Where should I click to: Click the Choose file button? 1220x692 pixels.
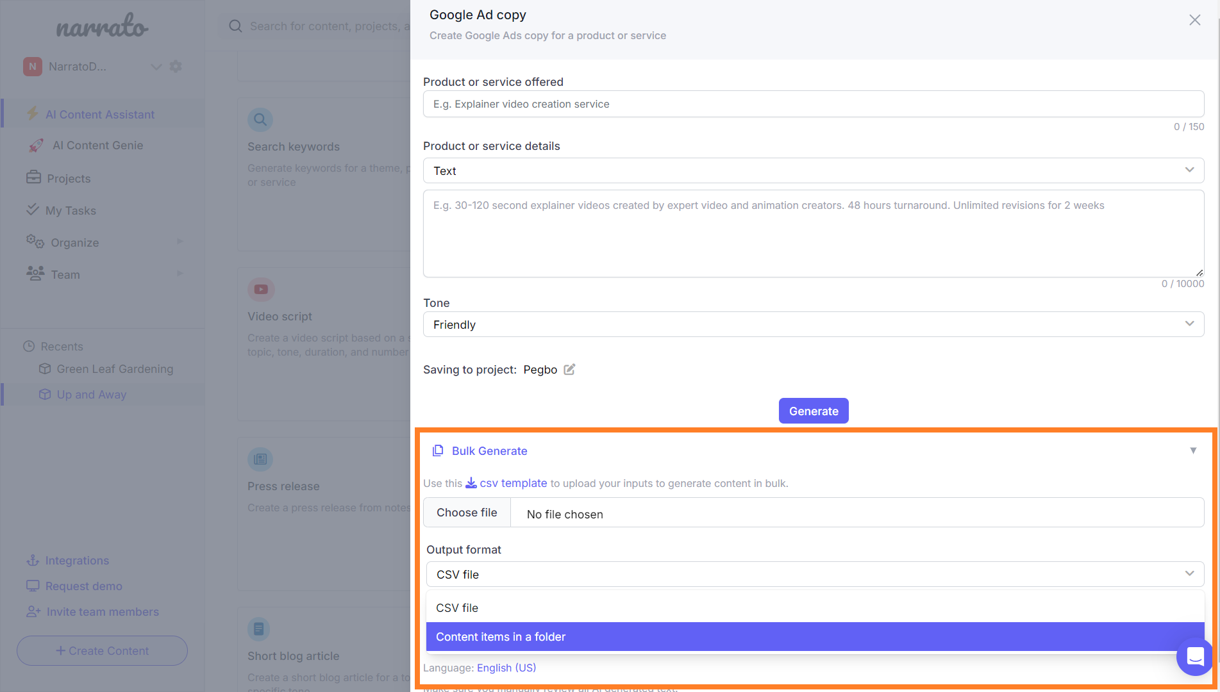[467, 512]
